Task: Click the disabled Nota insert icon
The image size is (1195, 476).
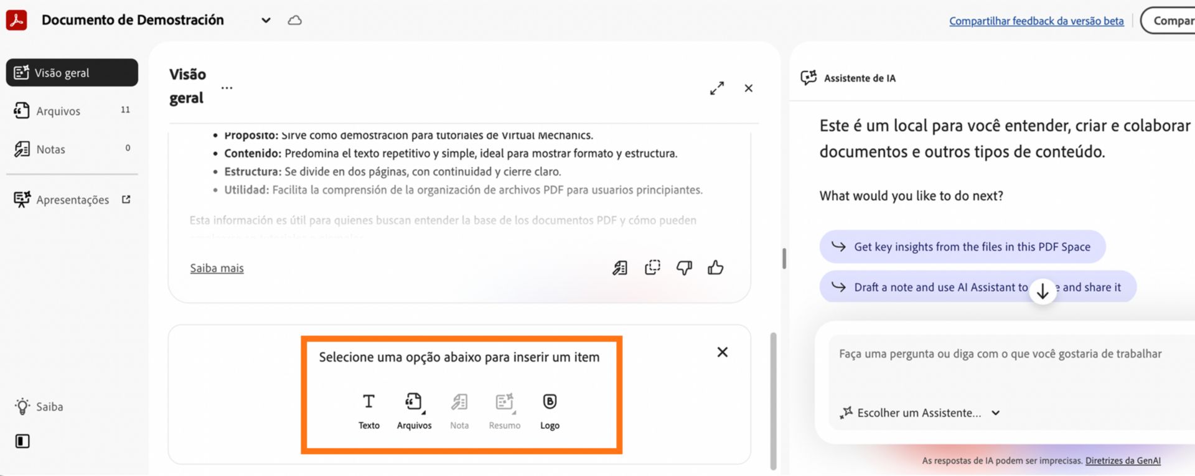Action: (459, 411)
